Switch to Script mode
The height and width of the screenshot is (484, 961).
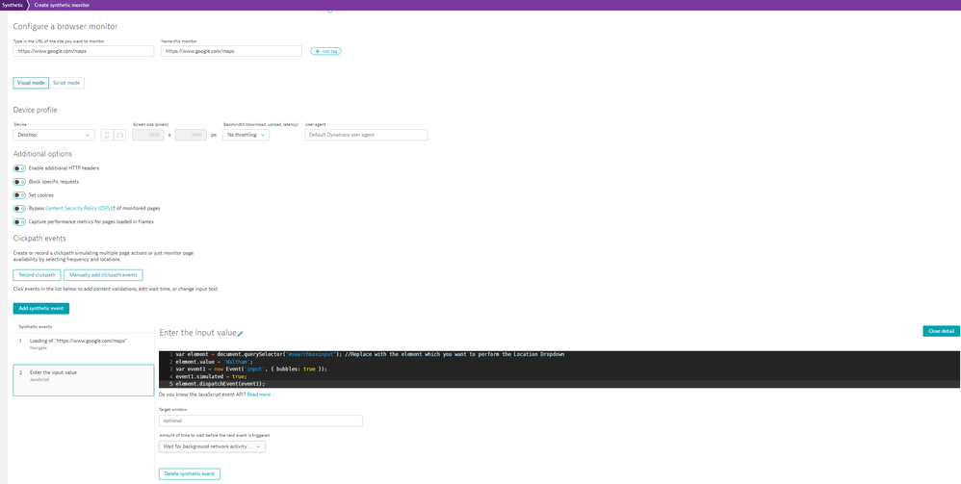(66, 83)
